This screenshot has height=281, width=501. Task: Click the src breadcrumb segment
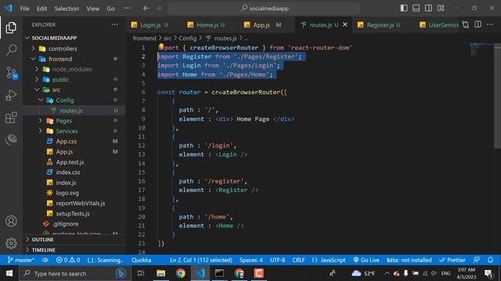click(168, 38)
